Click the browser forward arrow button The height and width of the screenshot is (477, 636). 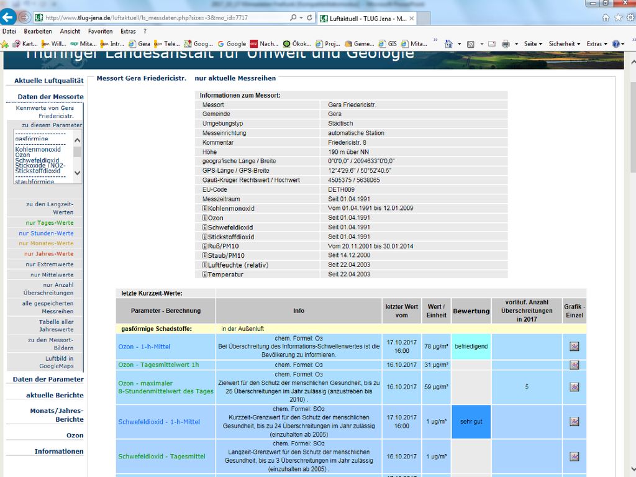click(x=24, y=17)
